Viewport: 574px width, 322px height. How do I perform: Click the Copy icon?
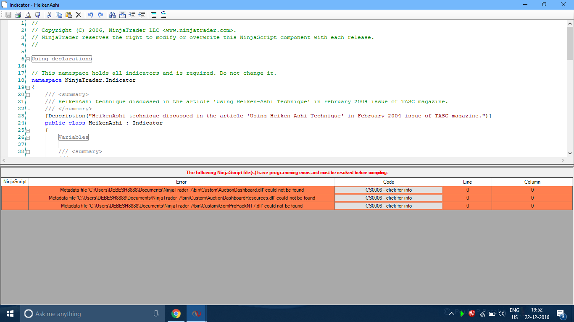click(59, 15)
